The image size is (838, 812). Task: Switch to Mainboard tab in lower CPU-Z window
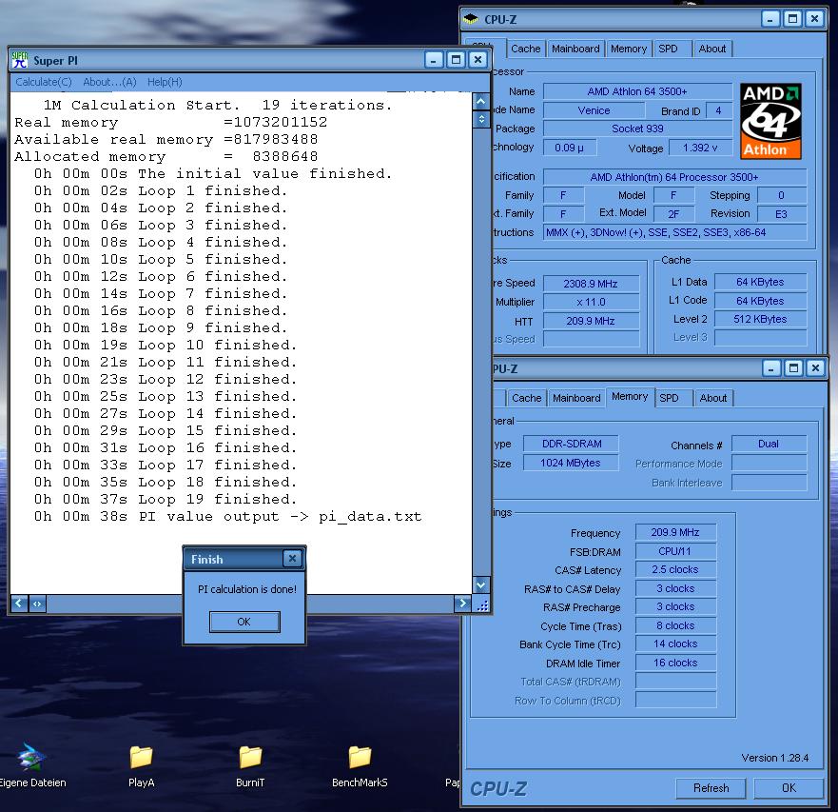(576, 398)
